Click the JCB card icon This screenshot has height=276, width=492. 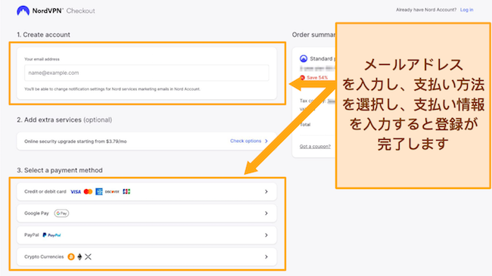coord(126,191)
